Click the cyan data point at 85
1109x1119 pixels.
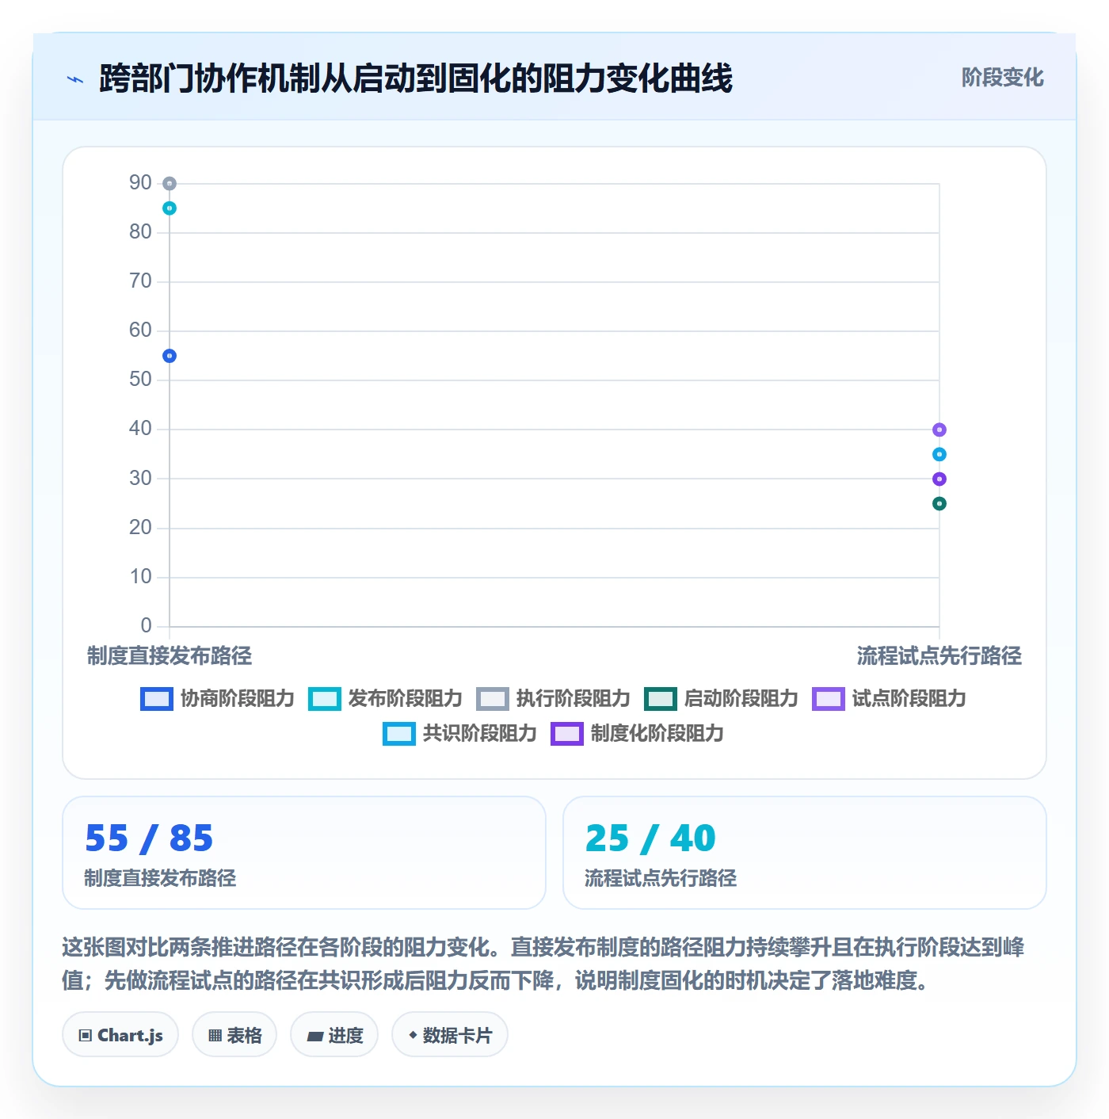click(x=170, y=208)
